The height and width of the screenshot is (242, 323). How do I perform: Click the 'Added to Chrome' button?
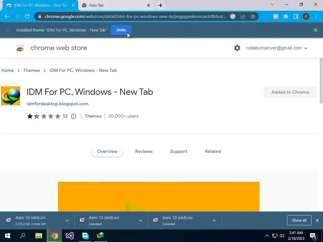point(290,92)
